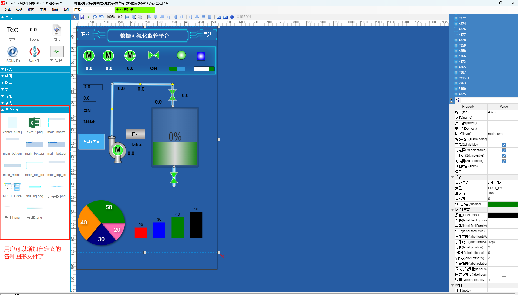Click the green 填充颜色 fillcolor swatch
The width and height of the screenshot is (518, 295).
(503, 204)
